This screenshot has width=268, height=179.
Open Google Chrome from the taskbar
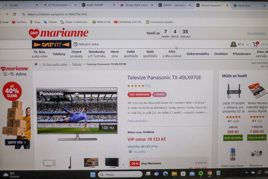[x=210, y=174]
